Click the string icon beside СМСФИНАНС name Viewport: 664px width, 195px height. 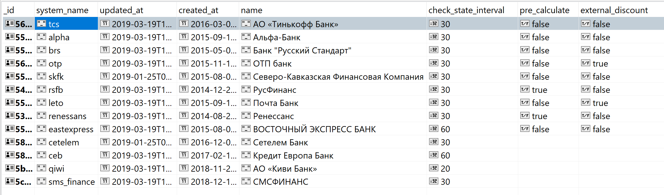[x=246, y=181]
